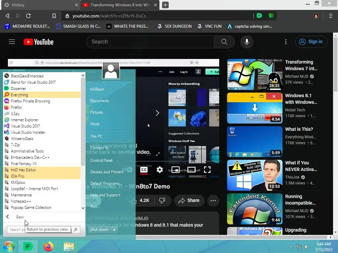The width and height of the screenshot is (338, 253).
Task: Open the YouTube hamburger guide menu
Action: (x=12, y=42)
